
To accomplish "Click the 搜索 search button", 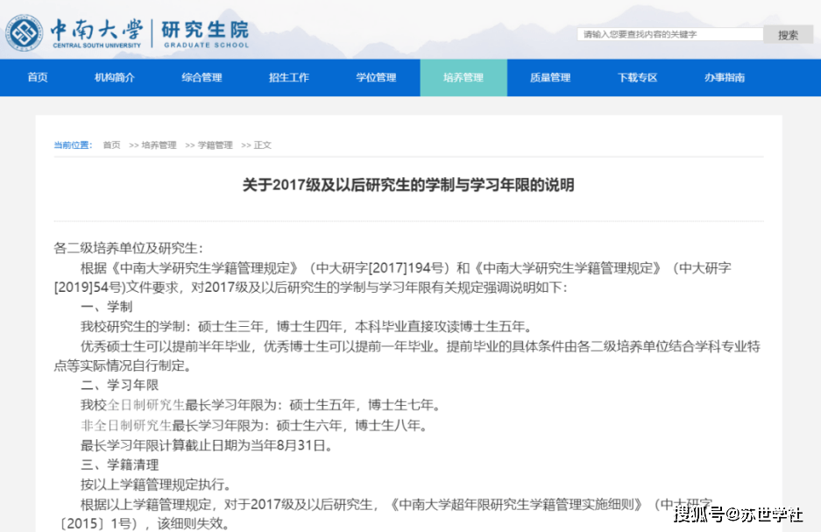I will pyautogui.click(x=786, y=32).
